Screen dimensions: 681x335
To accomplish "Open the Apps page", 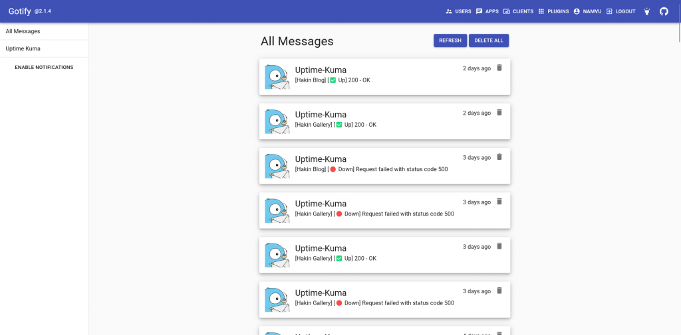I will 487,12.
